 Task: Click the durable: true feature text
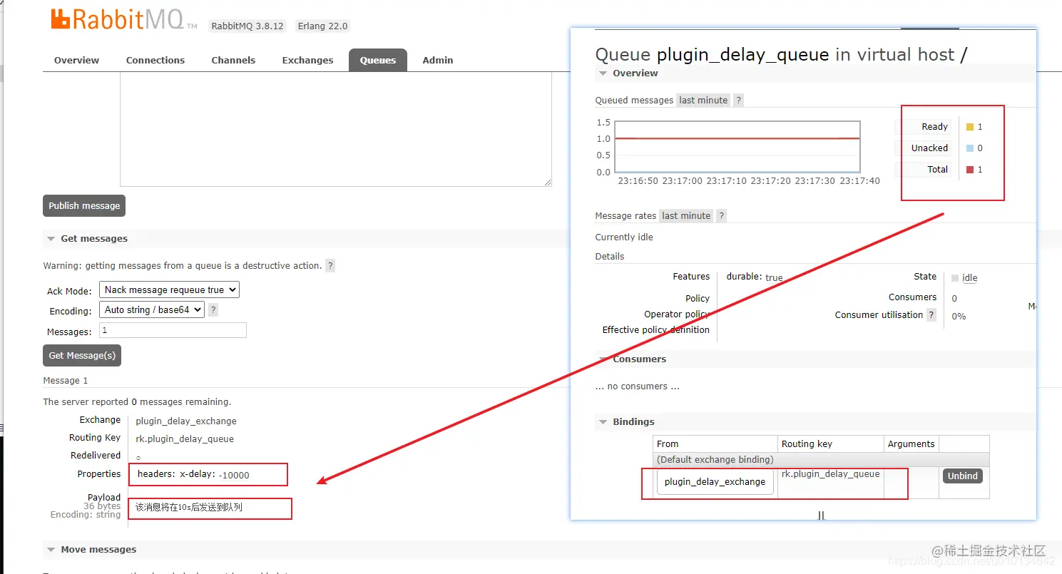(755, 277)
